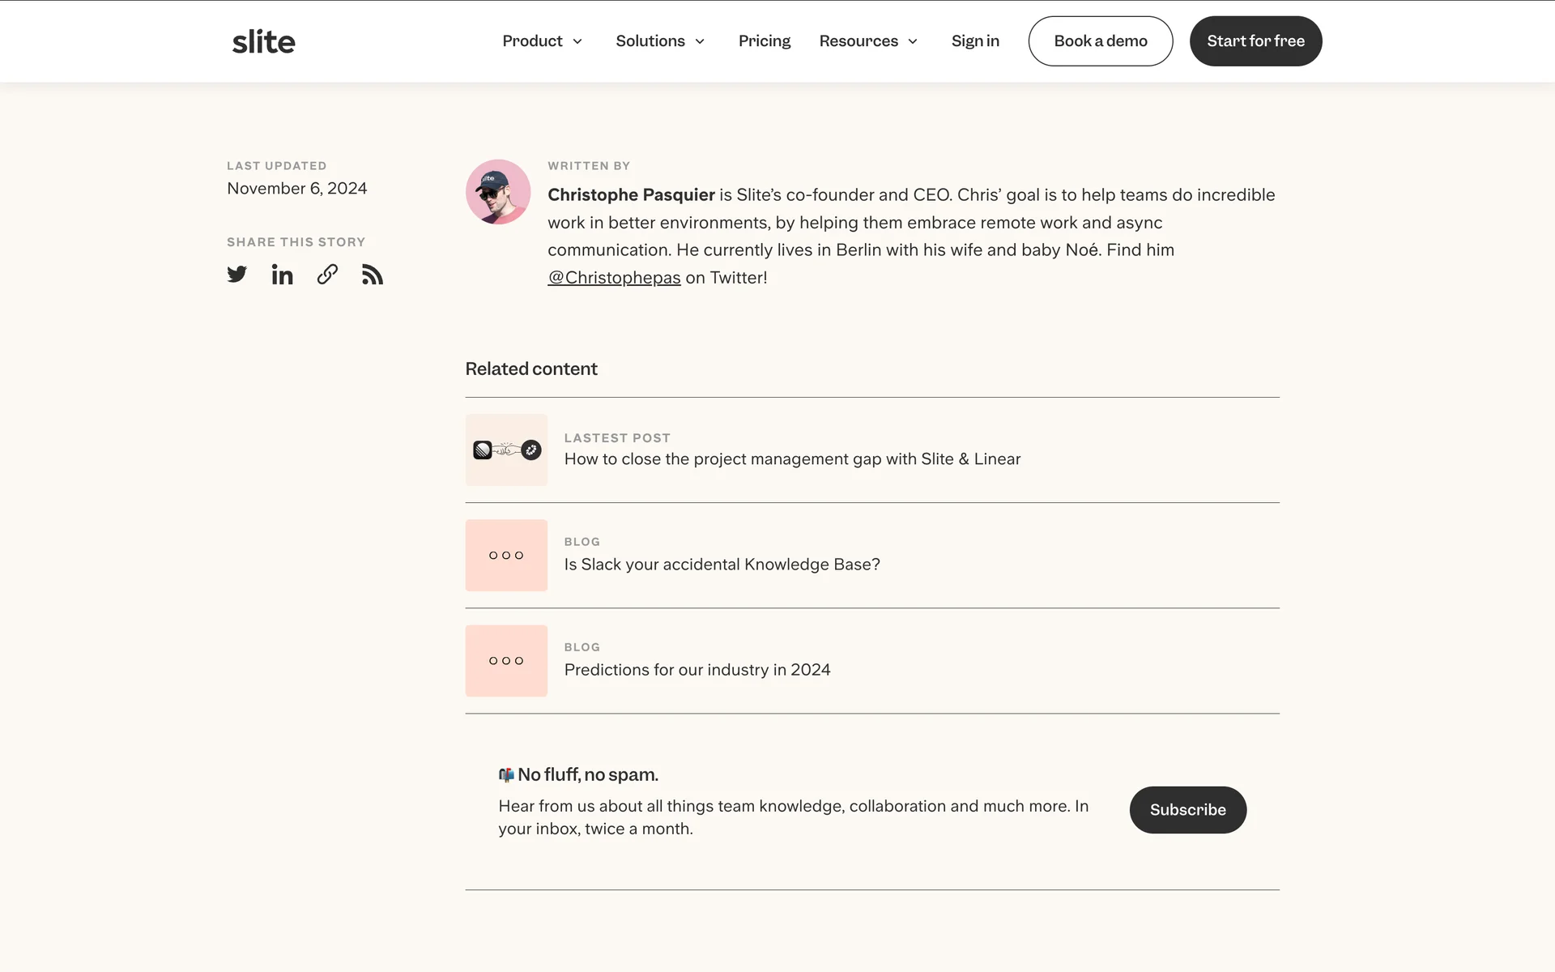Expand the Product dropdown menu
The width and height of the screenshot is (1555, 972).
pos(542,41)
